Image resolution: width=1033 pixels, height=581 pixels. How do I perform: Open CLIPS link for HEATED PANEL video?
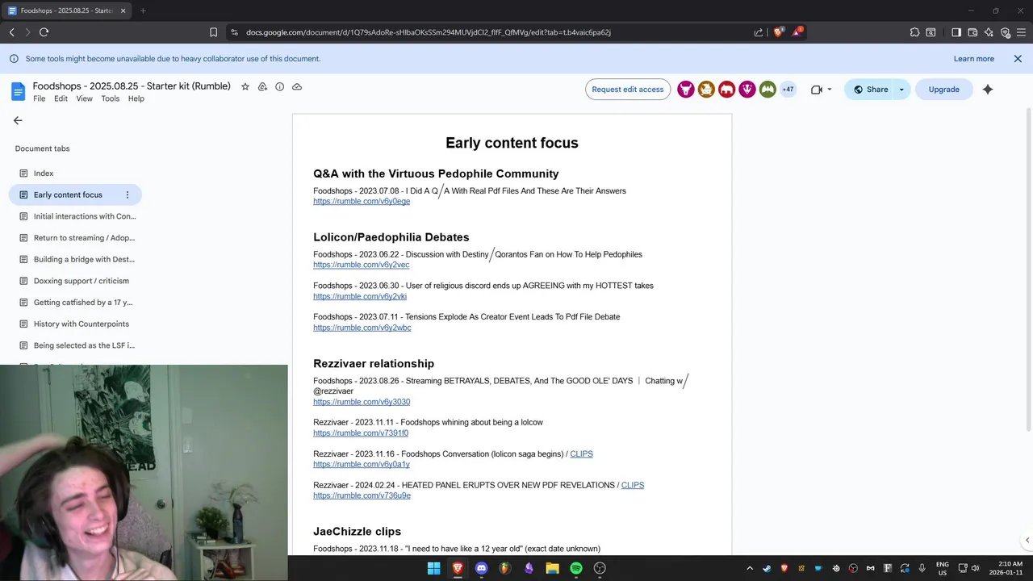(633, 485)
